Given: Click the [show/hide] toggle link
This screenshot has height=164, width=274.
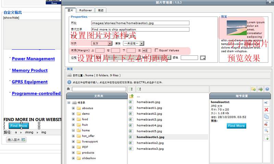Looking at the screenshot, I should coord(11,18).
